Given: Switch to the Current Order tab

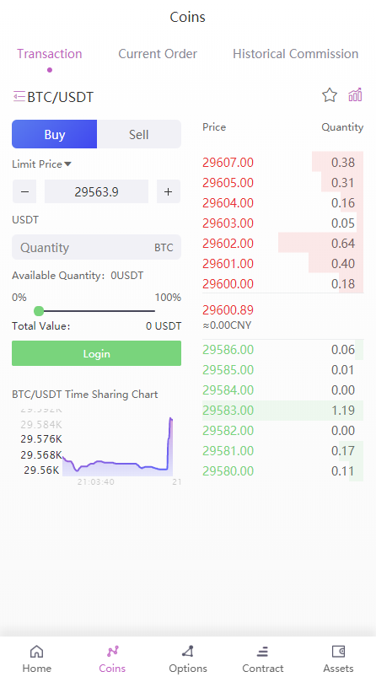Looking at the screenshot, I should coord(158,54).
